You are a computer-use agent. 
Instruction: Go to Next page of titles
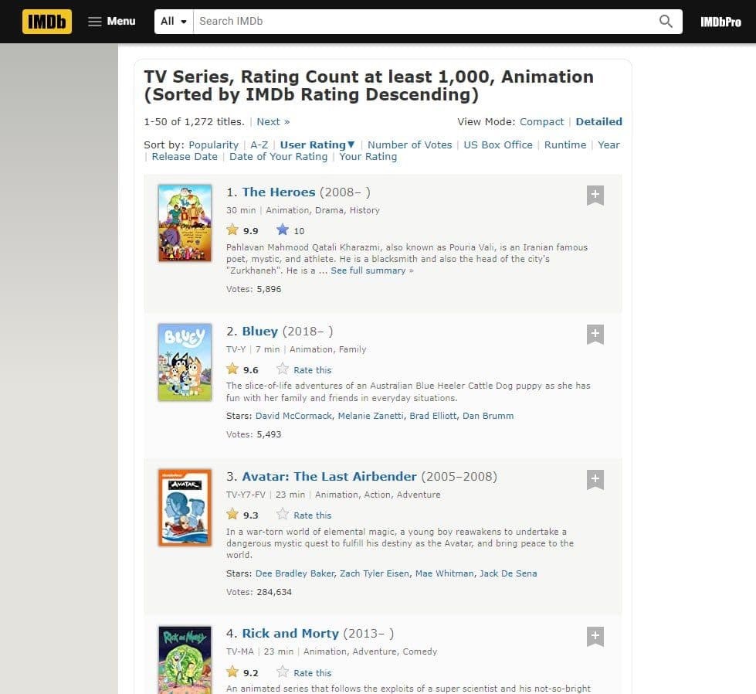click(273, 121)
